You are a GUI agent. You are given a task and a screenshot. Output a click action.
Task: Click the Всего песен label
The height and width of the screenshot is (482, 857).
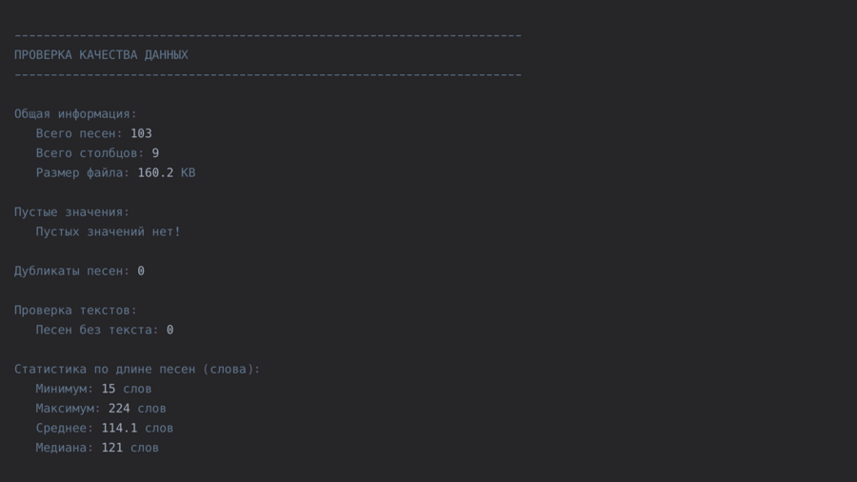click(x=79, y=134)
